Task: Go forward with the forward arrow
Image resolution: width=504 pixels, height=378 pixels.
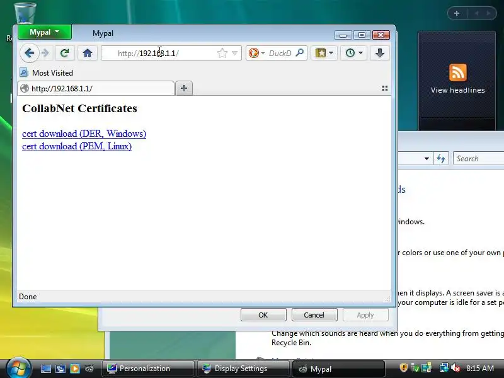Action: tap(45, 53)
